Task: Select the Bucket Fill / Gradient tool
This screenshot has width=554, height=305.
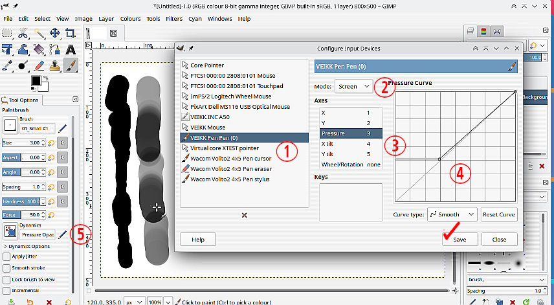Action: 39,49
